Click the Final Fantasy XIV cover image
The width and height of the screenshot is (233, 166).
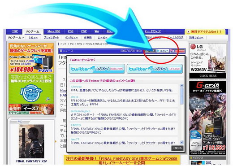coord(31,141)
